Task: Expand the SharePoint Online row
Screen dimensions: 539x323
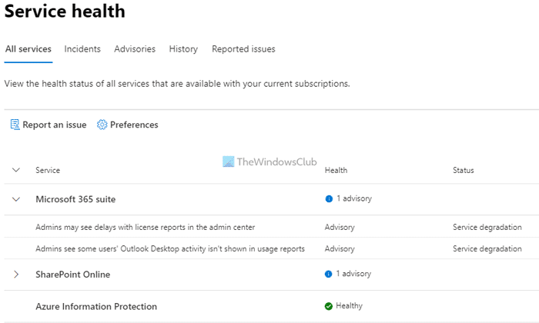Action: pyautogui.click(x=16, y=275)
